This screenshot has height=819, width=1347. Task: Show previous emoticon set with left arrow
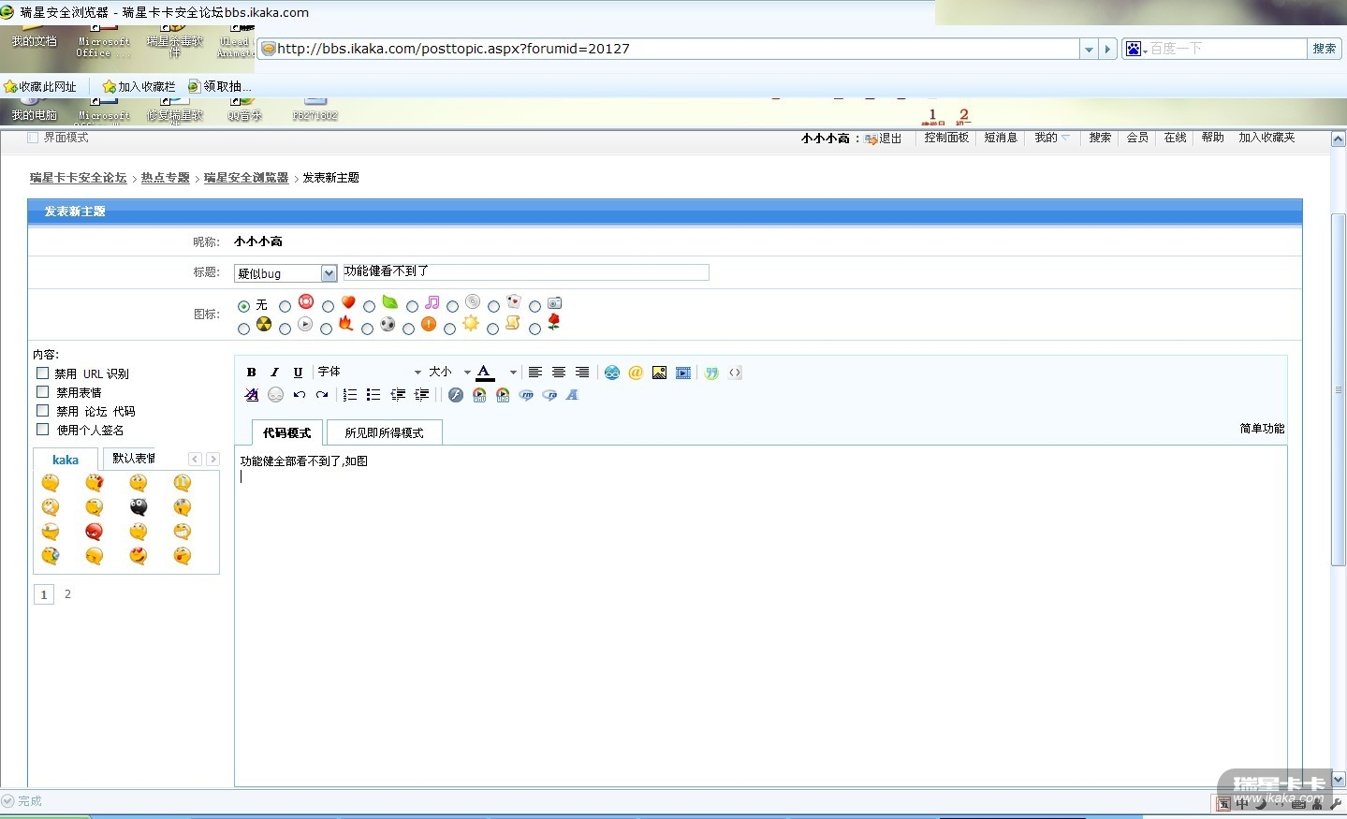pyautogui.click(x=195, y=459)
